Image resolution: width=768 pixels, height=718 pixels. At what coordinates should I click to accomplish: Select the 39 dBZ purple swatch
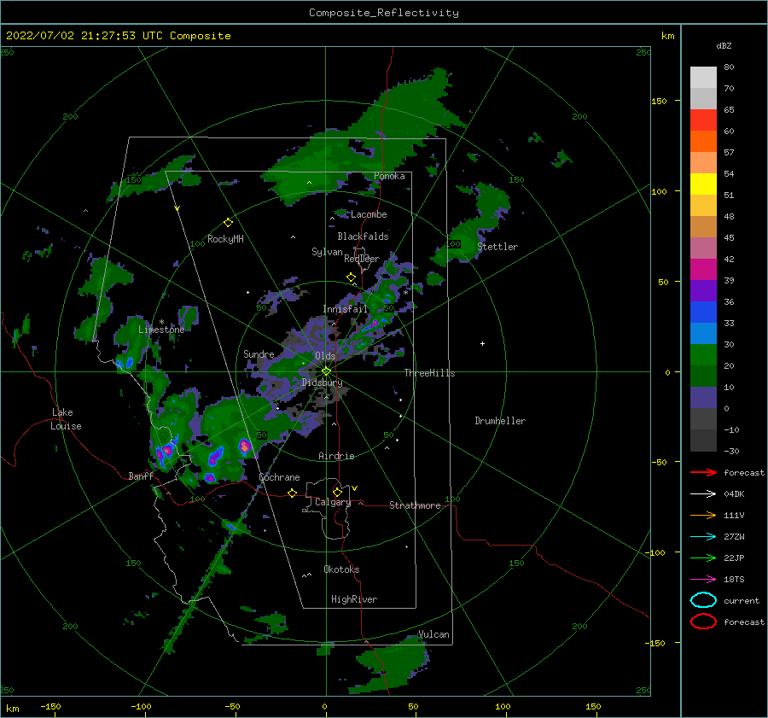(703, 290)
